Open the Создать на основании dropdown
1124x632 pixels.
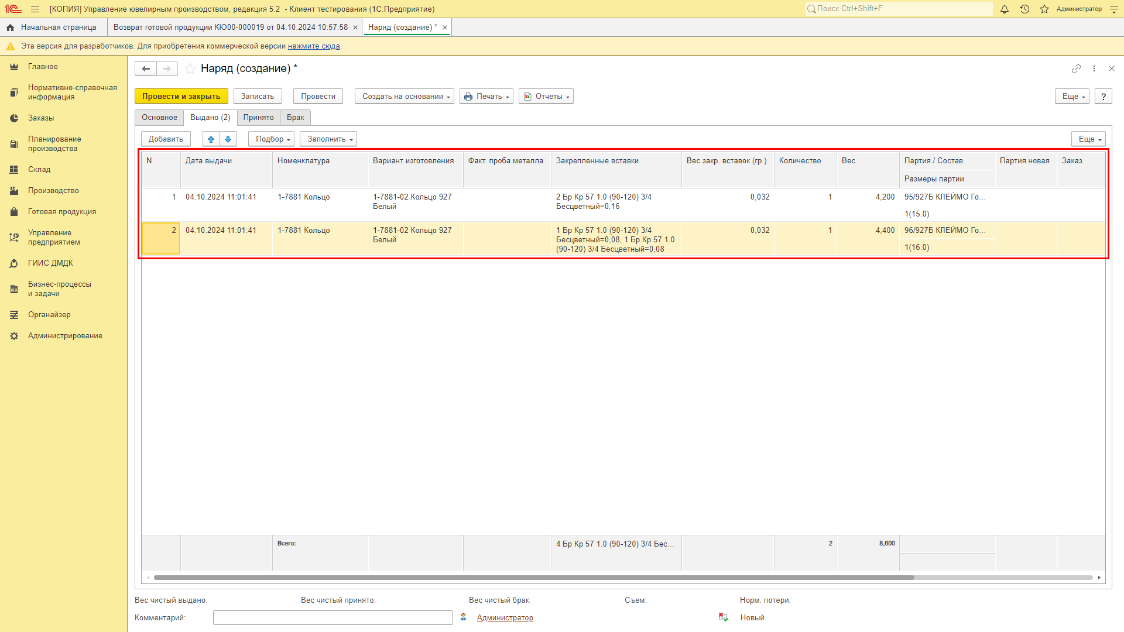point(405,97)
